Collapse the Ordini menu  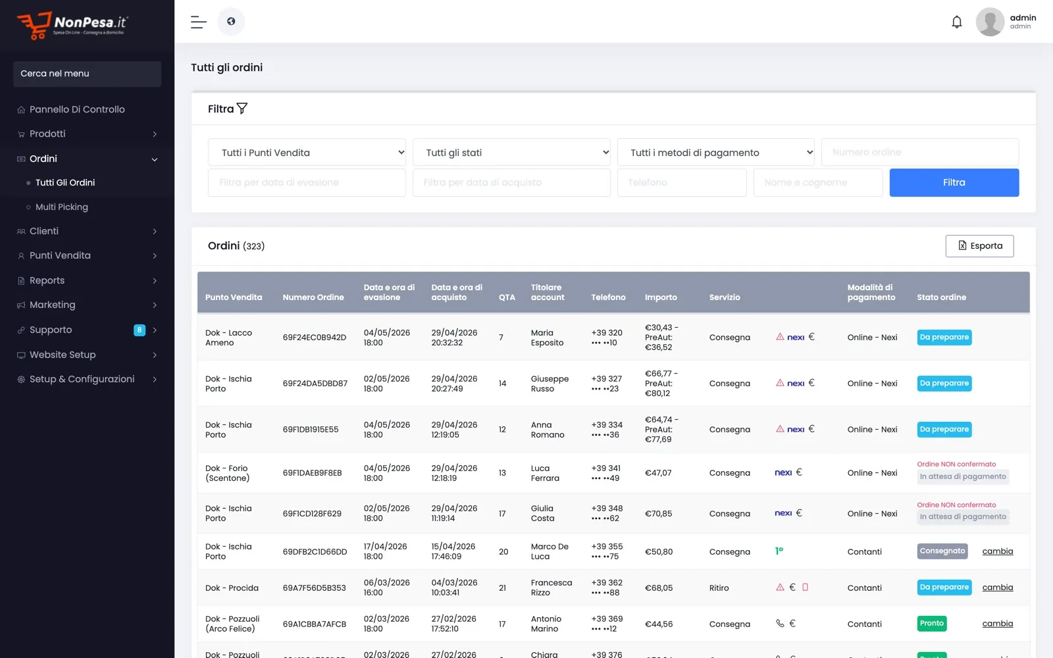(x=87, y=159)
